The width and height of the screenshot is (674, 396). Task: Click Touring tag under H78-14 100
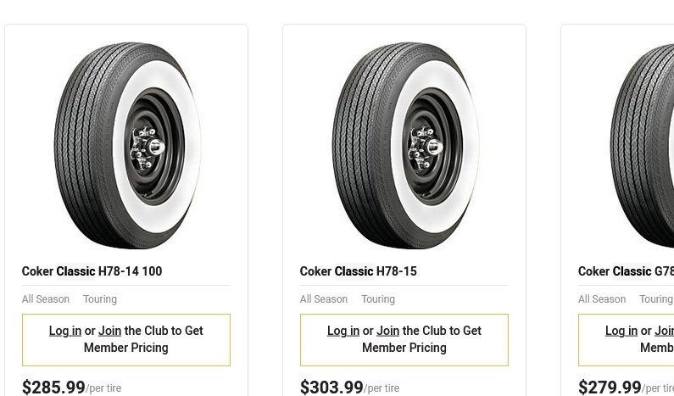100,299
